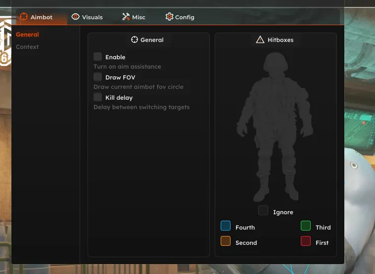Select Context in the sidebar

(x=27, y=47)
